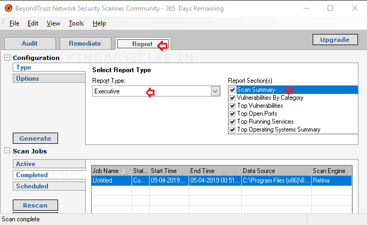
Task: Uncheck Top Running Services
Action: [232, 122]
